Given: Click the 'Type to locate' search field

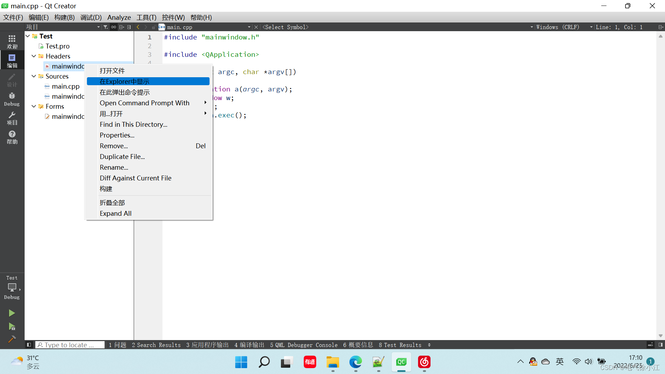Looking at the screenshot, I should (x=70, y=345).
